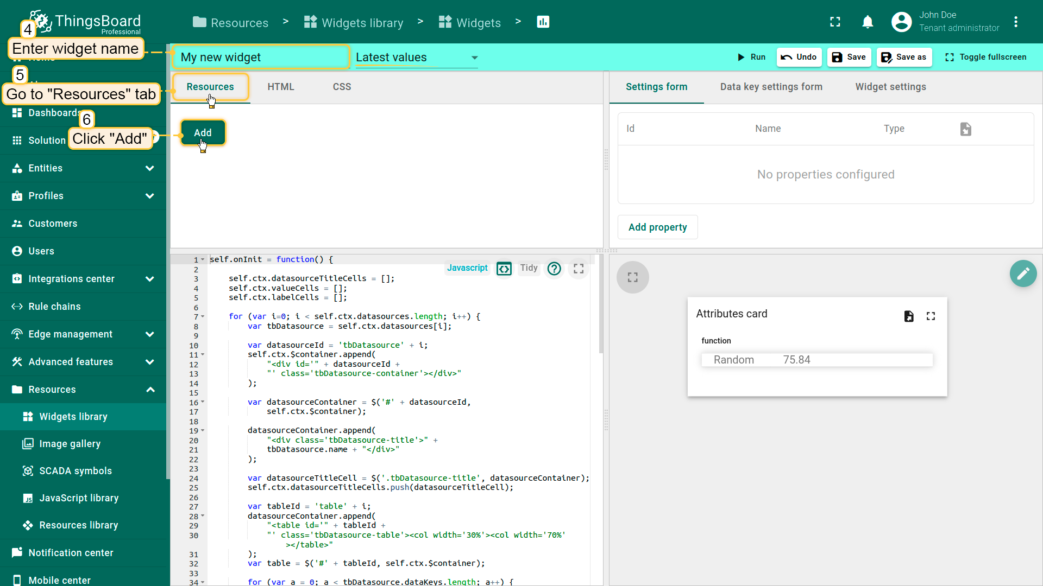Collapse the Resources sidebar section
The image size is (1043, 586).
pyautogui.click(x=150, y=390)
